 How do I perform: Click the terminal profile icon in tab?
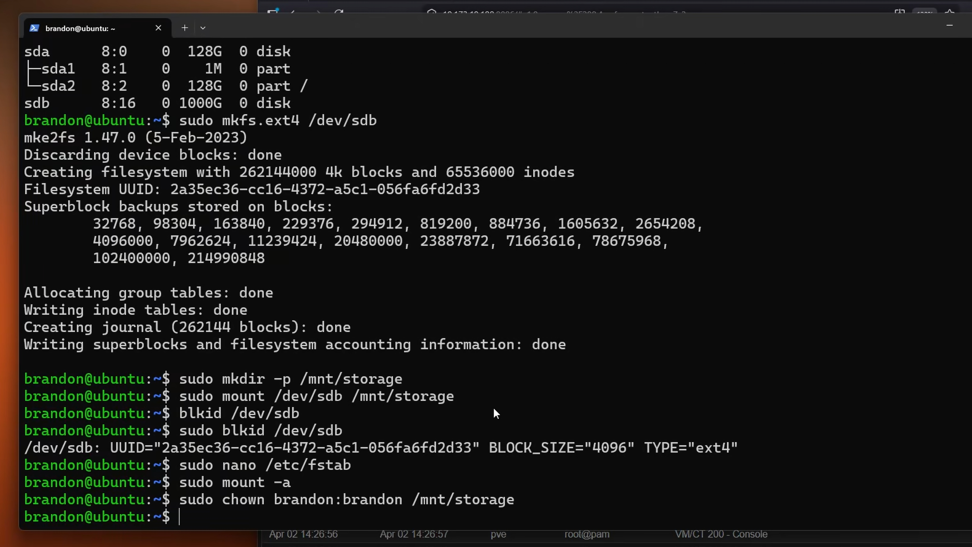tap(34, 28)
